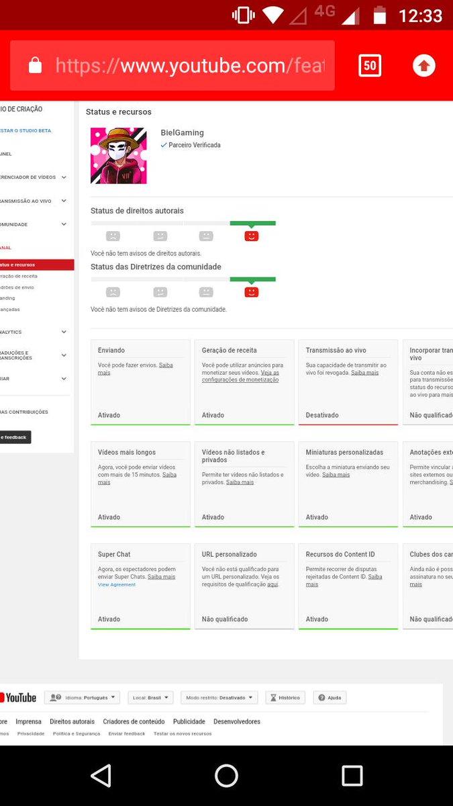This screenshot has height=806, width=453.
Task: Click the aqui link in URL personalizado card
Action: tap(272, 584)
